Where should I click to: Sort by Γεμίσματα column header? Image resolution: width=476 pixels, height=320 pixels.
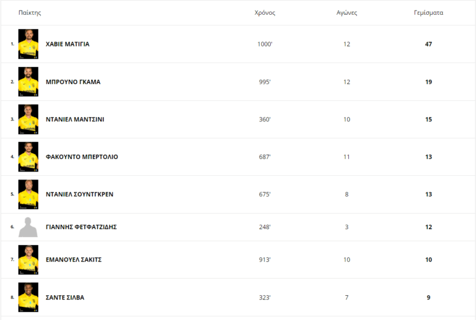pos(428,12)
